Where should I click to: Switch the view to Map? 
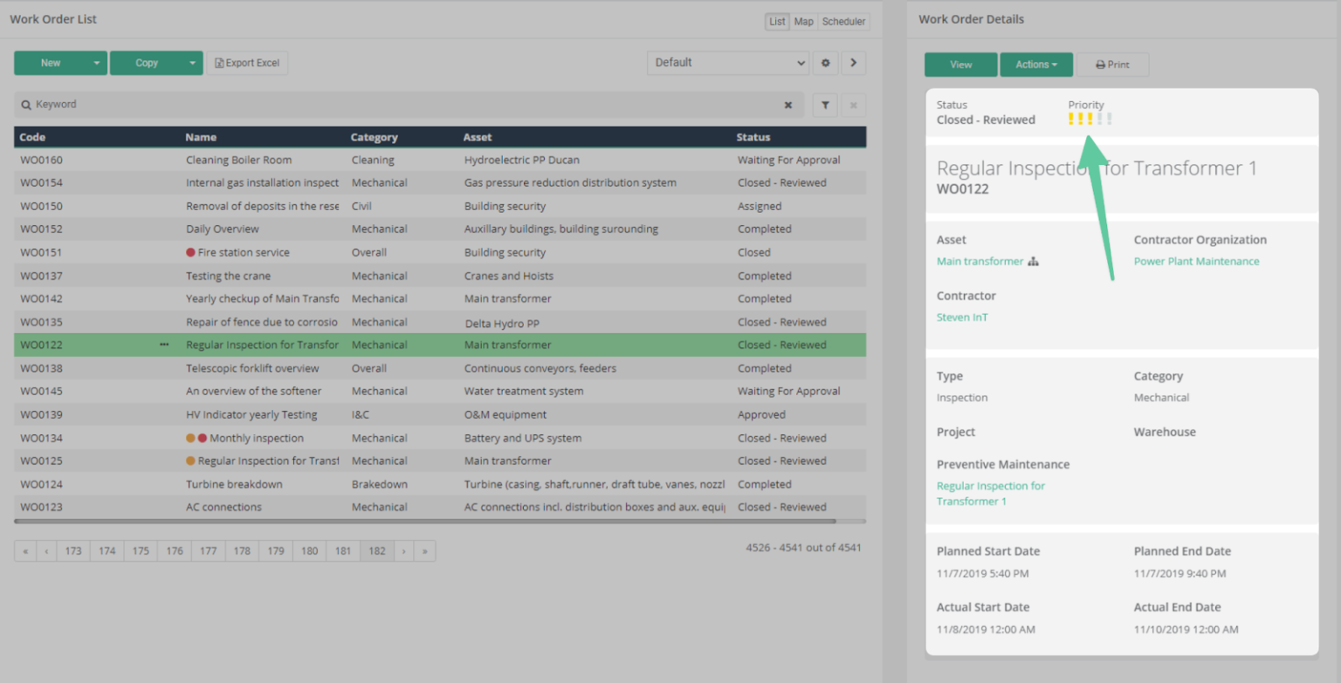coord(802,21)
